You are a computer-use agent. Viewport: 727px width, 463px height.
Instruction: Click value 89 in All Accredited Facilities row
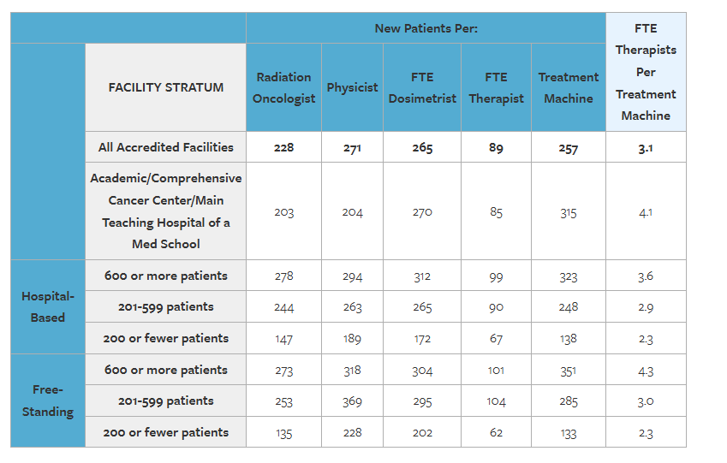496,148
